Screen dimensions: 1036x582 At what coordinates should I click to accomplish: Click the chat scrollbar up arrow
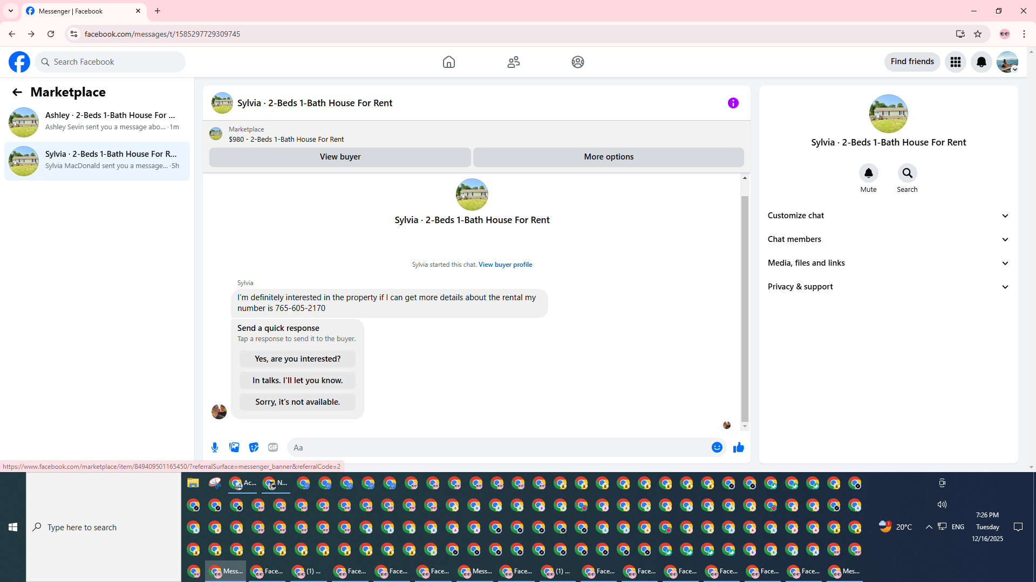(745, 178)
